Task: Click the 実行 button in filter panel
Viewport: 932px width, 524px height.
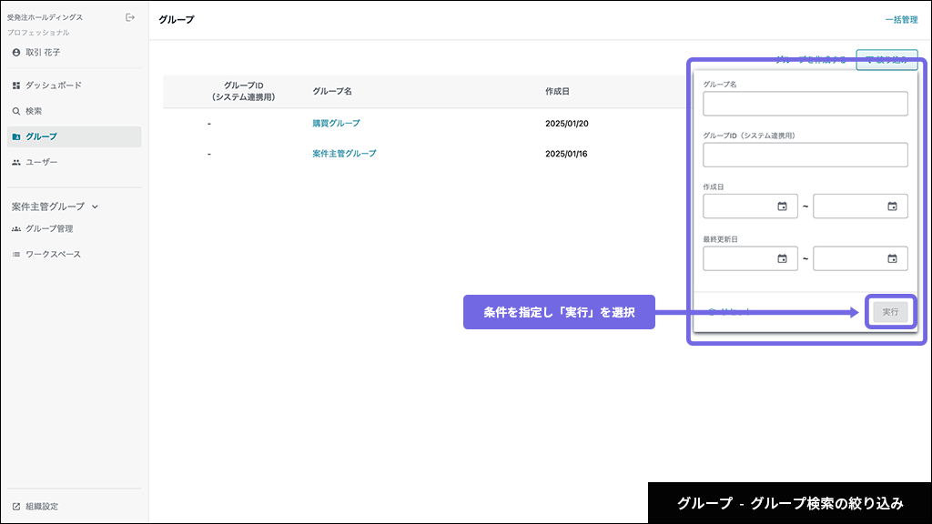Action: click(890, 312)
